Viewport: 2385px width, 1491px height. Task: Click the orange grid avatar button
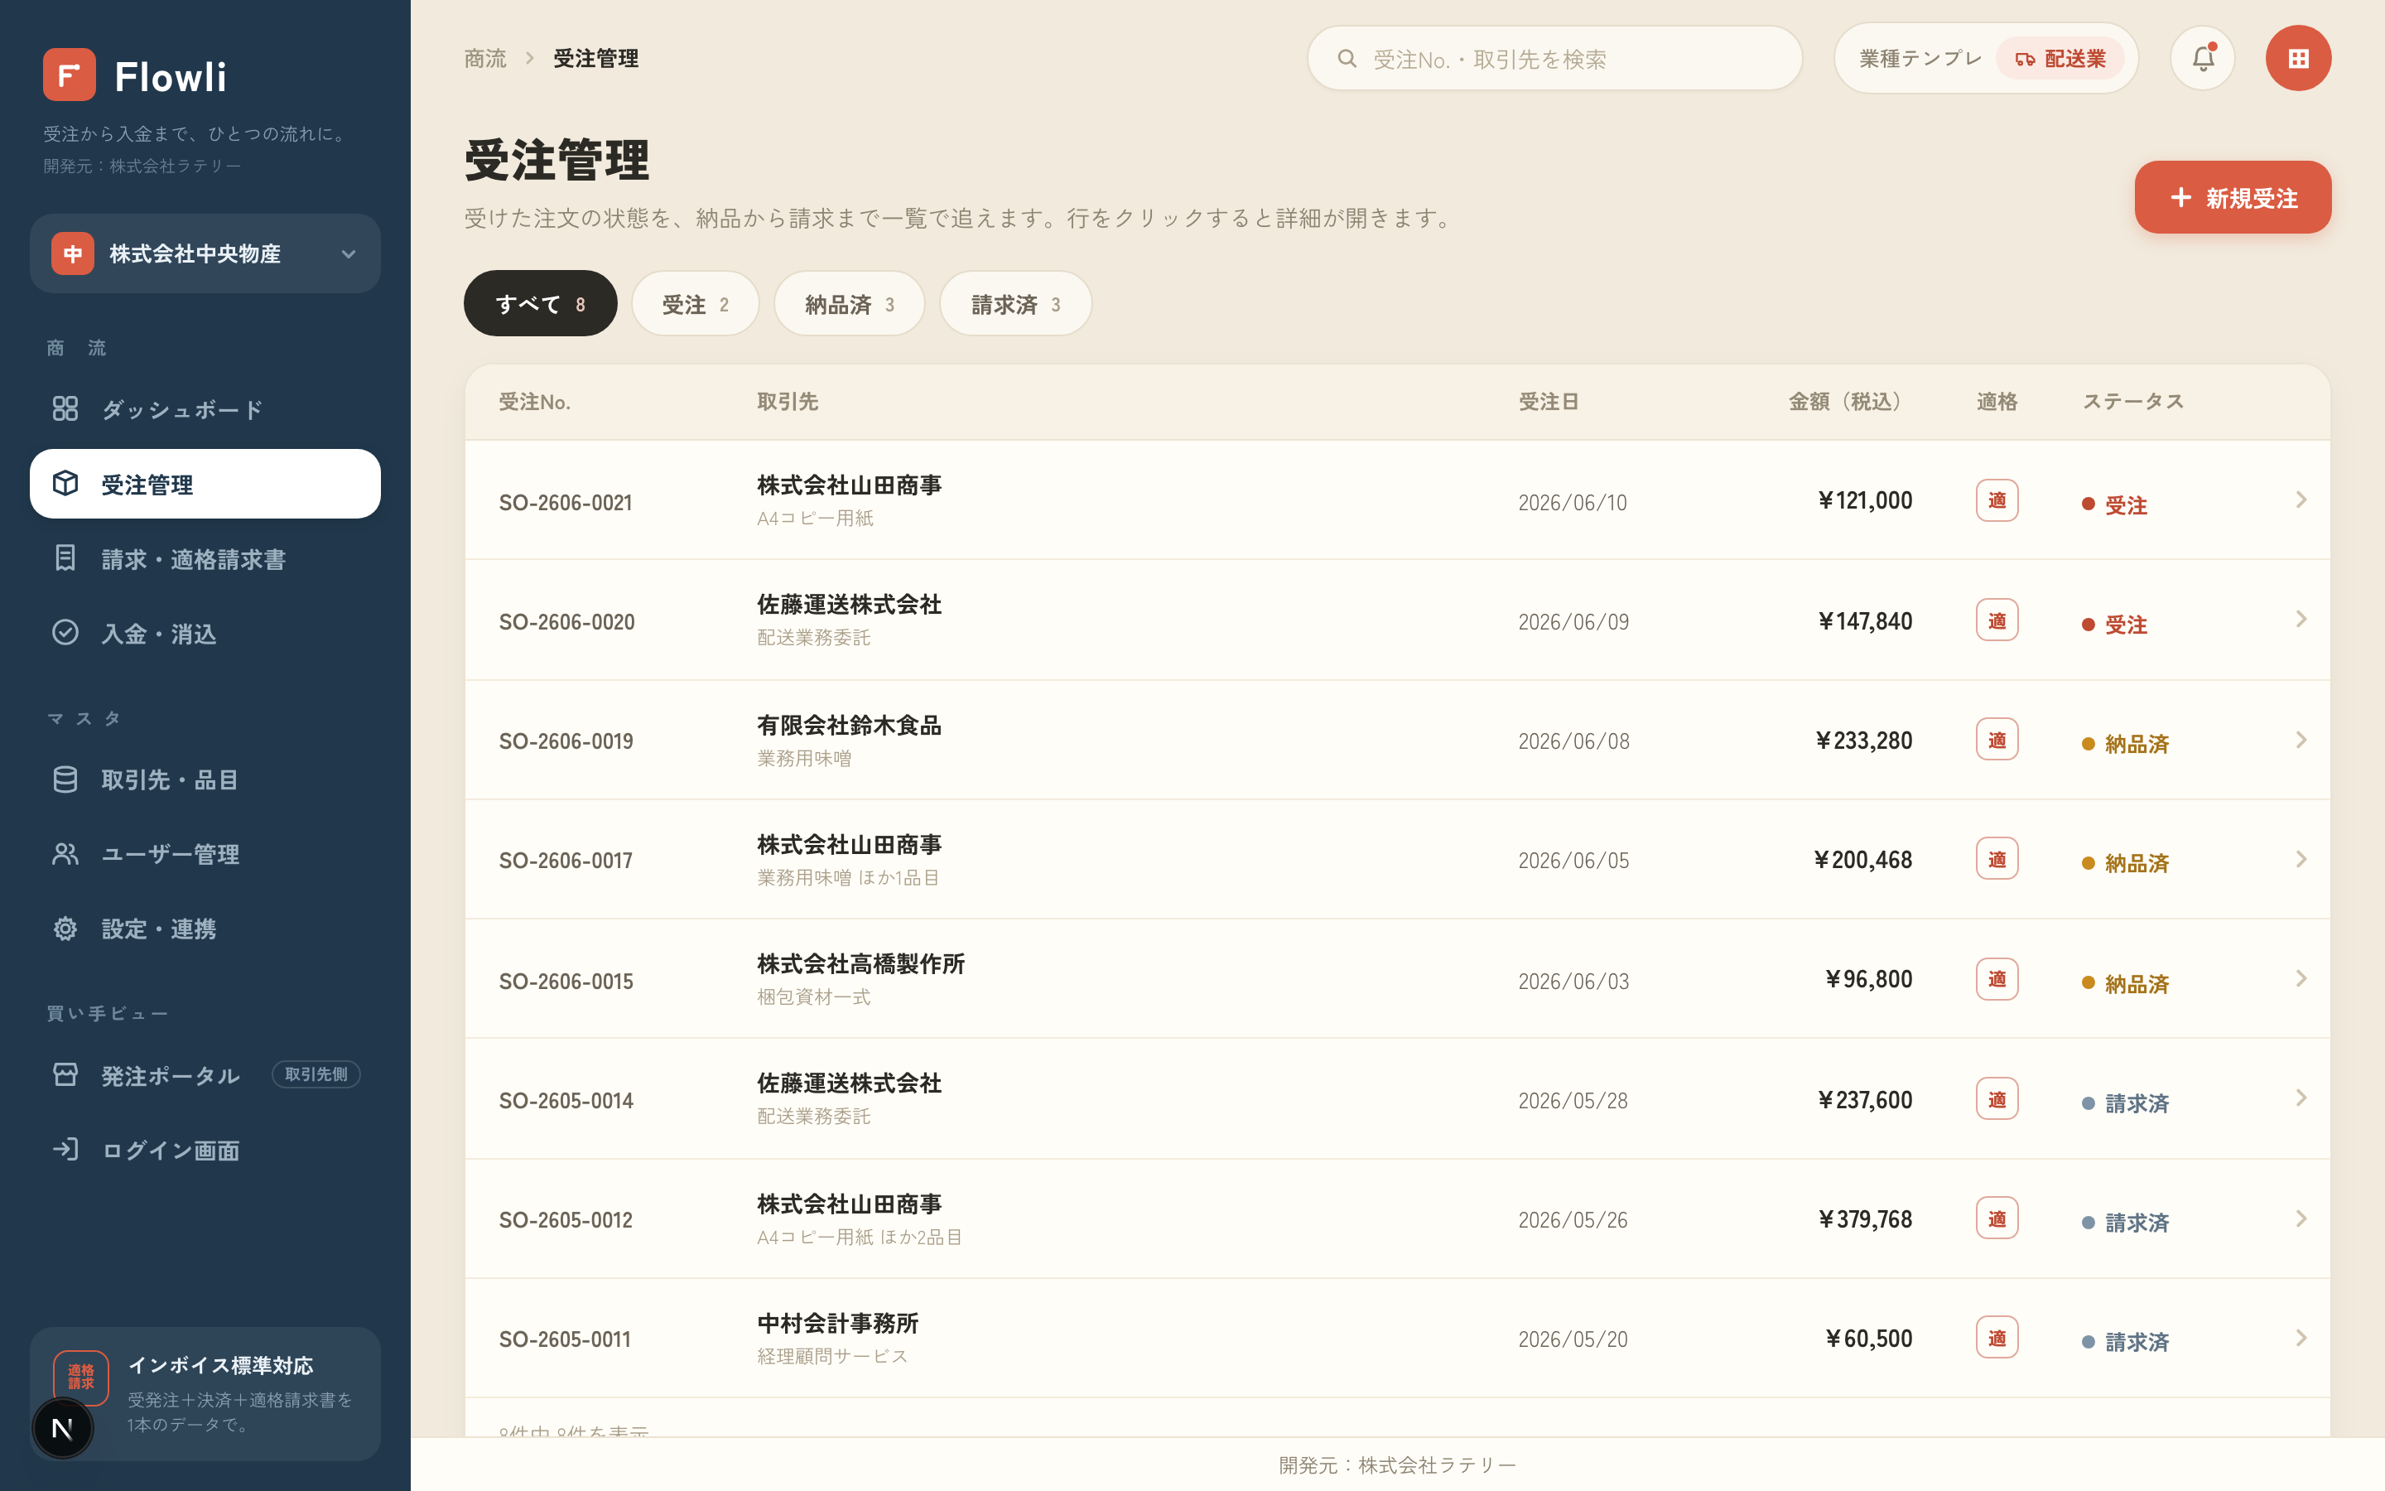(2298, 58)
